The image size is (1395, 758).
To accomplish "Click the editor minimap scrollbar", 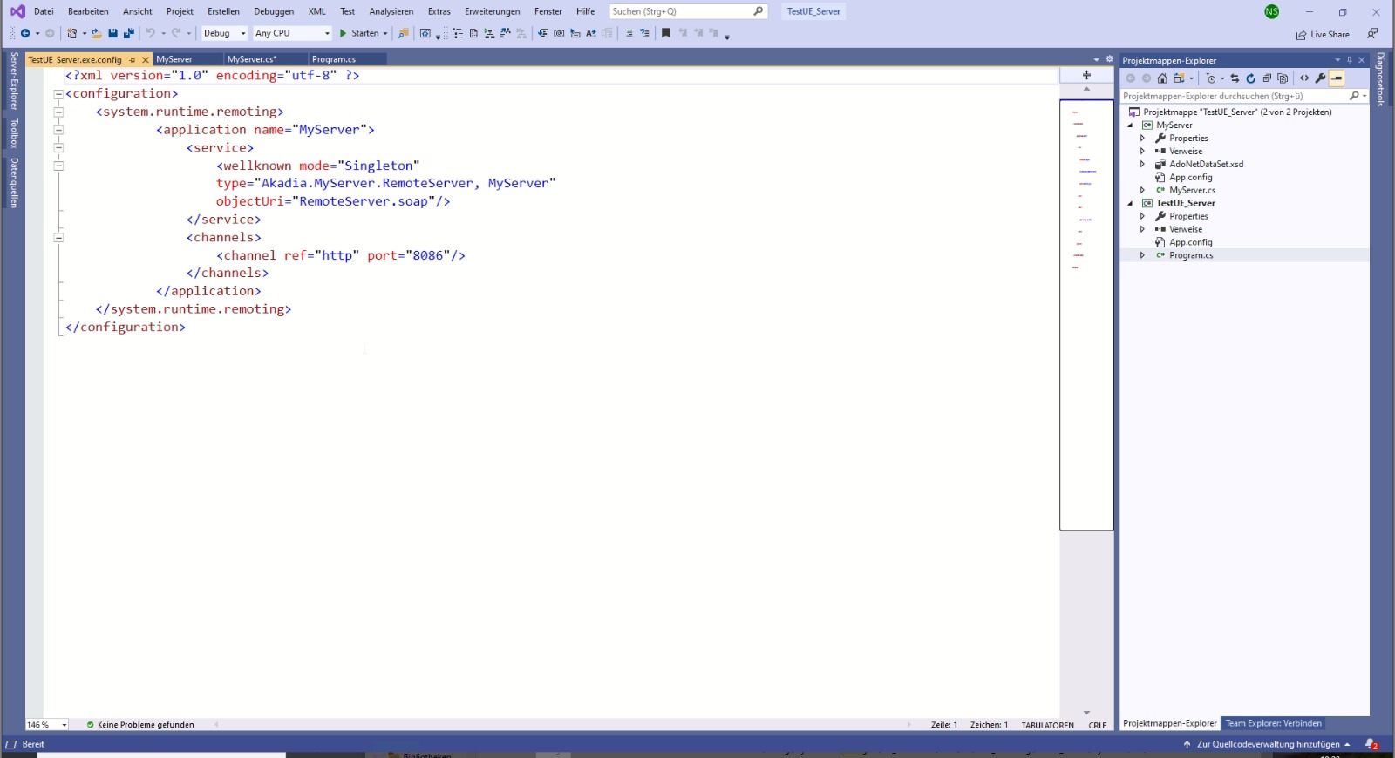I will point(1086,315).
